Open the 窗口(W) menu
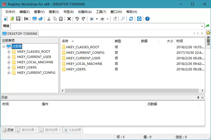This screenshot has height=140, width=211. click(x=116, y=12)
